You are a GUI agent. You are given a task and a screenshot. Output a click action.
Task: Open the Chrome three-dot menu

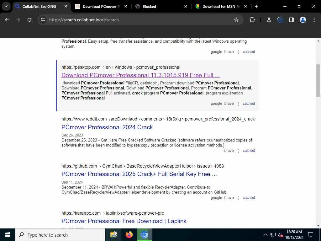(x=314, y=20)
